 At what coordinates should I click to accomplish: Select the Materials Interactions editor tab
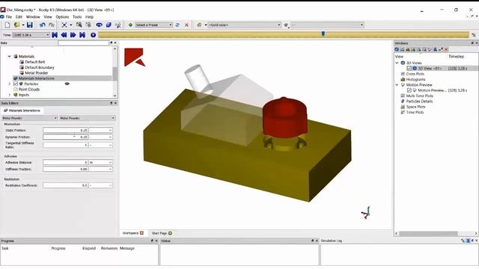[22, 111]
